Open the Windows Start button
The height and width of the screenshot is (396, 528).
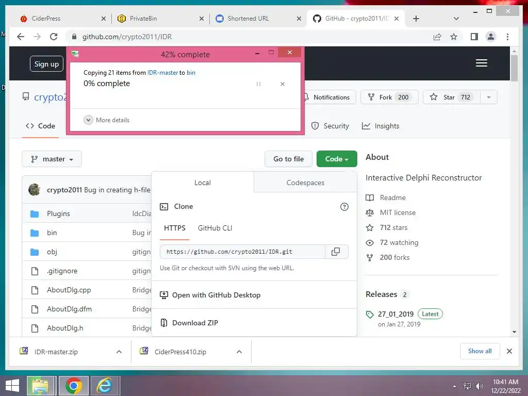(x=12, y=386)
